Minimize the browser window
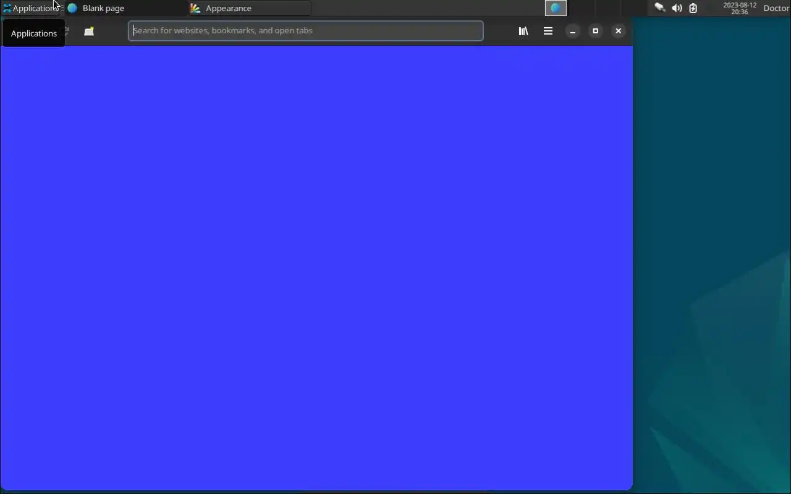The width and height of the screenshot is (791, 494). [573, 31]
